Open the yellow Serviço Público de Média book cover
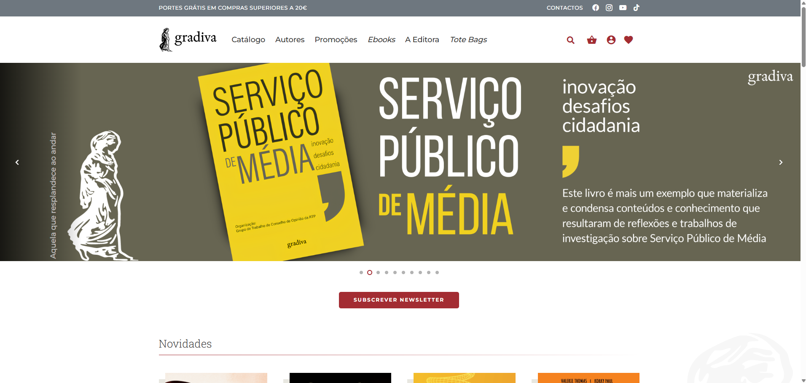Image resolution: width=806 pixels, height=383 pixels. (280, 162)
